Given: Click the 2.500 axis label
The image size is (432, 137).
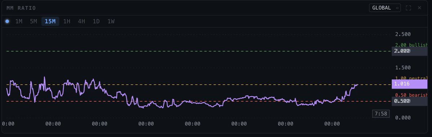Looking at the screenshot, I should coord(403,34).
